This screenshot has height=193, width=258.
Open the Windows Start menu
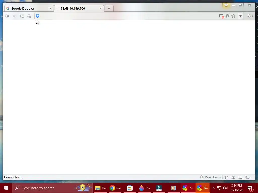[x=6, y=188]
